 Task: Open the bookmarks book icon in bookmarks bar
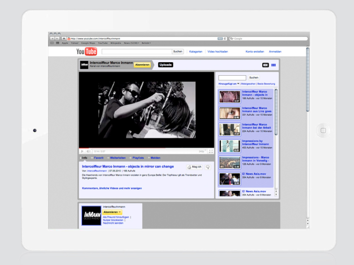click(52, 43)
